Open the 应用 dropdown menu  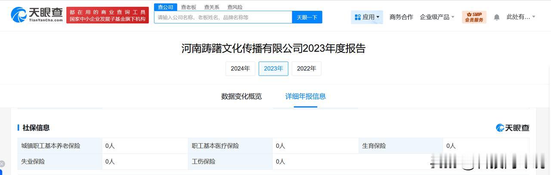[x=367, y=17]
